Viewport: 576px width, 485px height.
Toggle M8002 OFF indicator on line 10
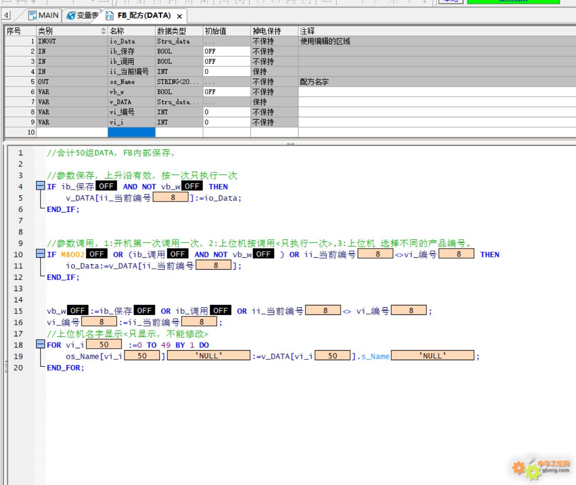click(97, 254)
